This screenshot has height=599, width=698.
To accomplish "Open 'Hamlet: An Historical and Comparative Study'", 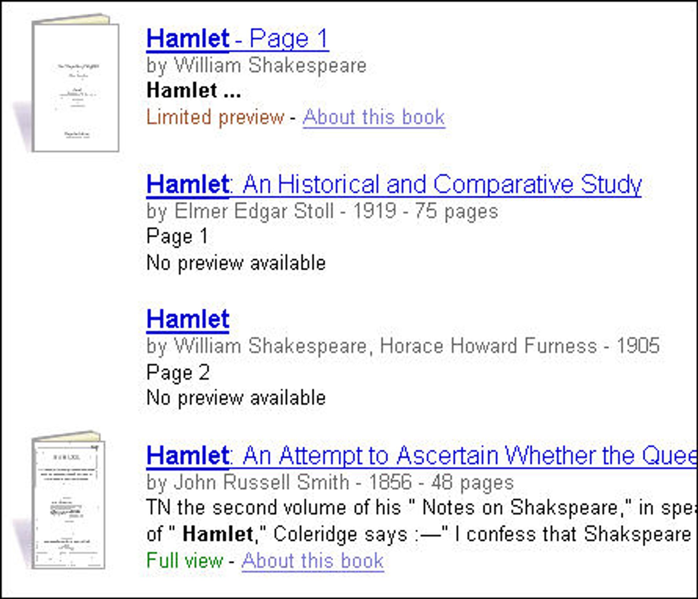I will (394, 184).
